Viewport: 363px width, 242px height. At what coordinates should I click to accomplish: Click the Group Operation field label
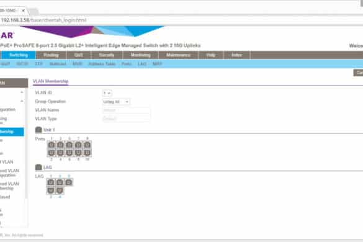(50, 101)
